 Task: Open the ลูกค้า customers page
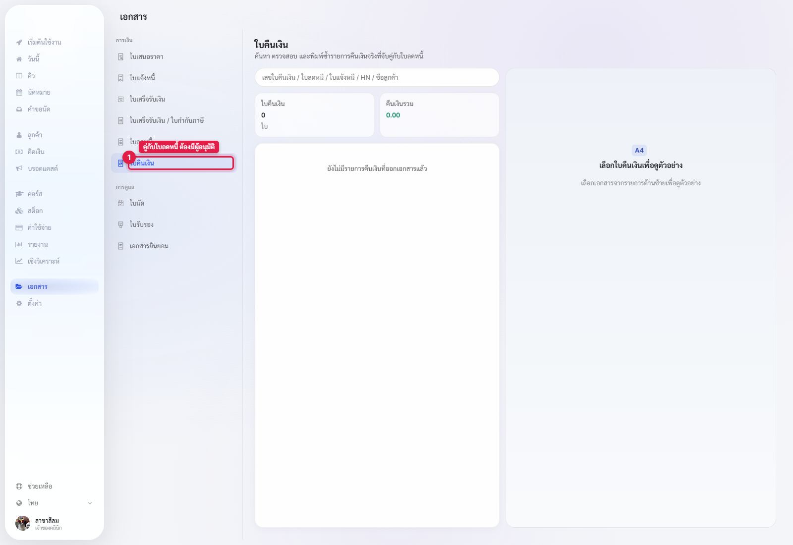55,135
